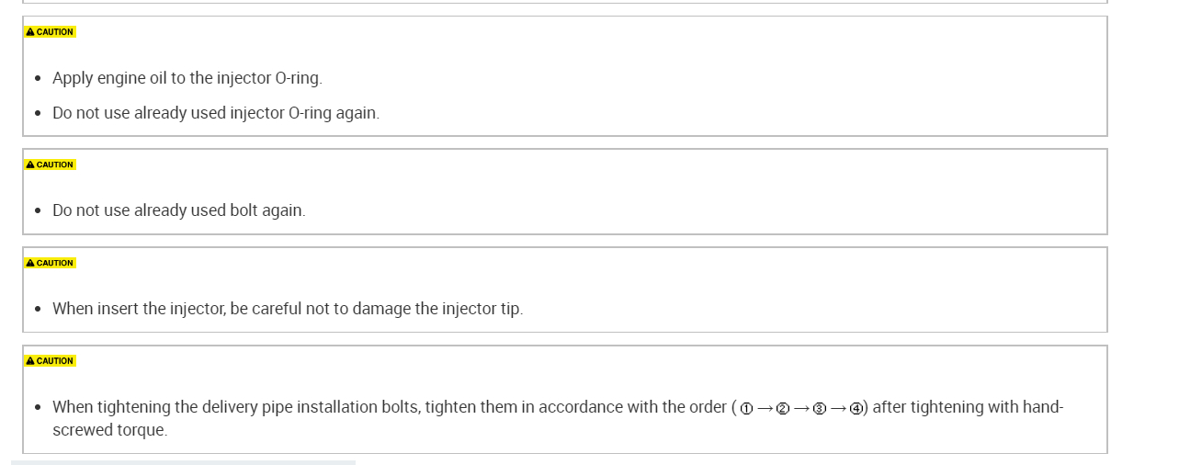Click the "screwed torque." text on the last line

click(x=110, y=430)
